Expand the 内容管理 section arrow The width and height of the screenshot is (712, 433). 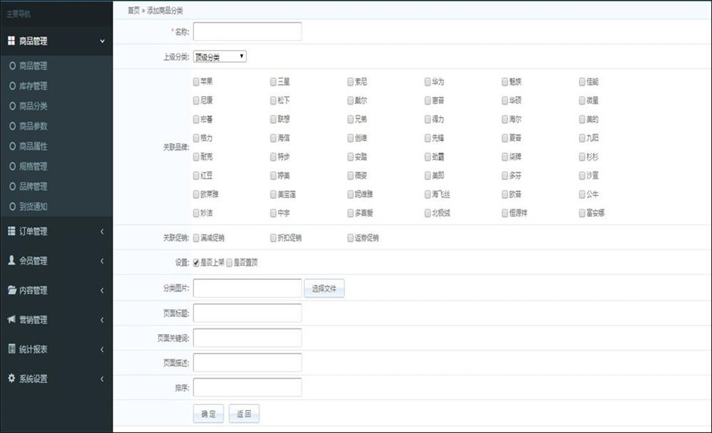coord(102,291)
